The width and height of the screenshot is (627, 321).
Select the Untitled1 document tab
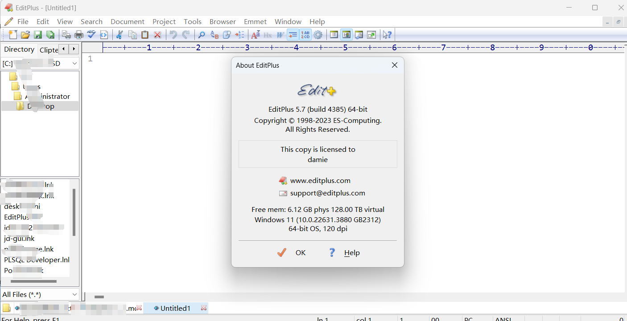(175, 308)
